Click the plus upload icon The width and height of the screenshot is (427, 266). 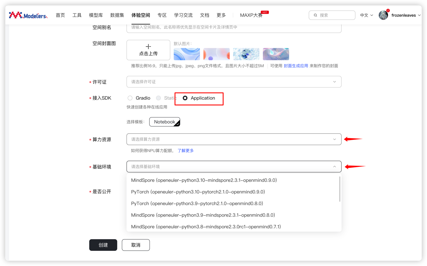tap(148, 47)
